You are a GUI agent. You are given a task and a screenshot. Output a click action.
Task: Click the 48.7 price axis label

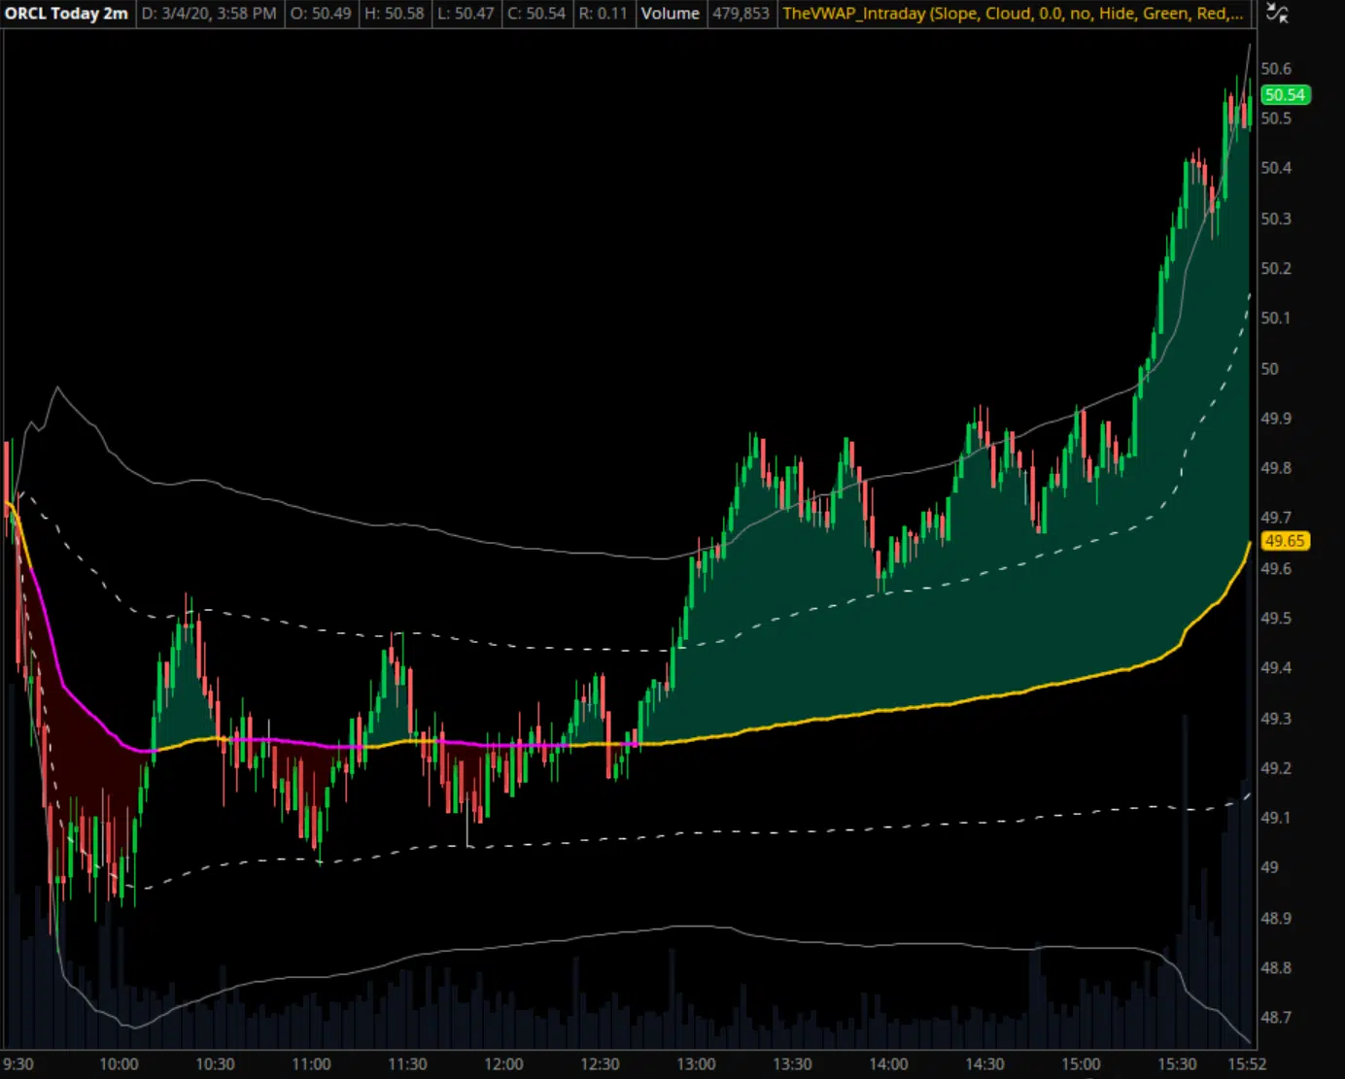(1276, 1017)
